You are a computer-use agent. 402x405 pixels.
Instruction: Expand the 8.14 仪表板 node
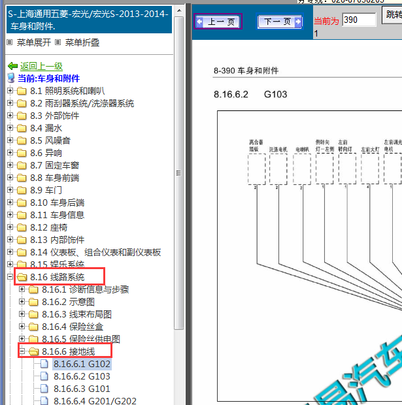[10, 252]
